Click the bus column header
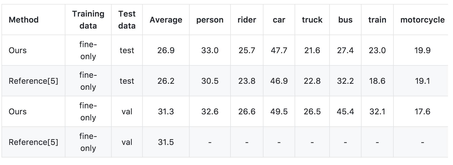Image resolution: width=453 pixels, height=165 pixels. coord(345,20)
